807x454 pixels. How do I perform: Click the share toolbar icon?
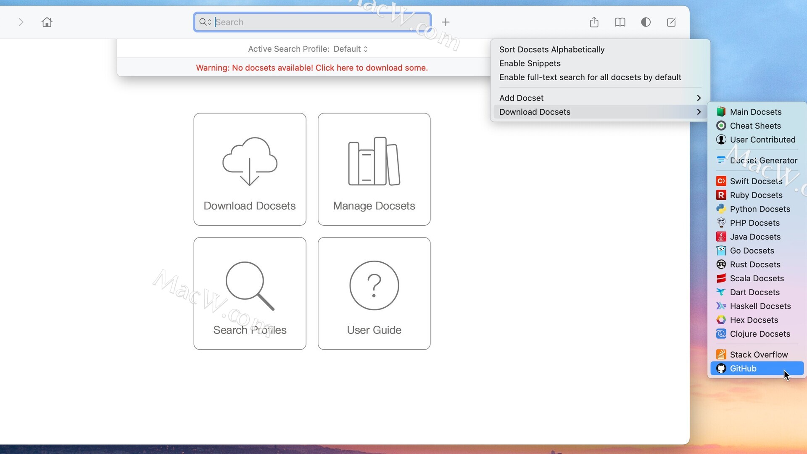tap(594, 22)
